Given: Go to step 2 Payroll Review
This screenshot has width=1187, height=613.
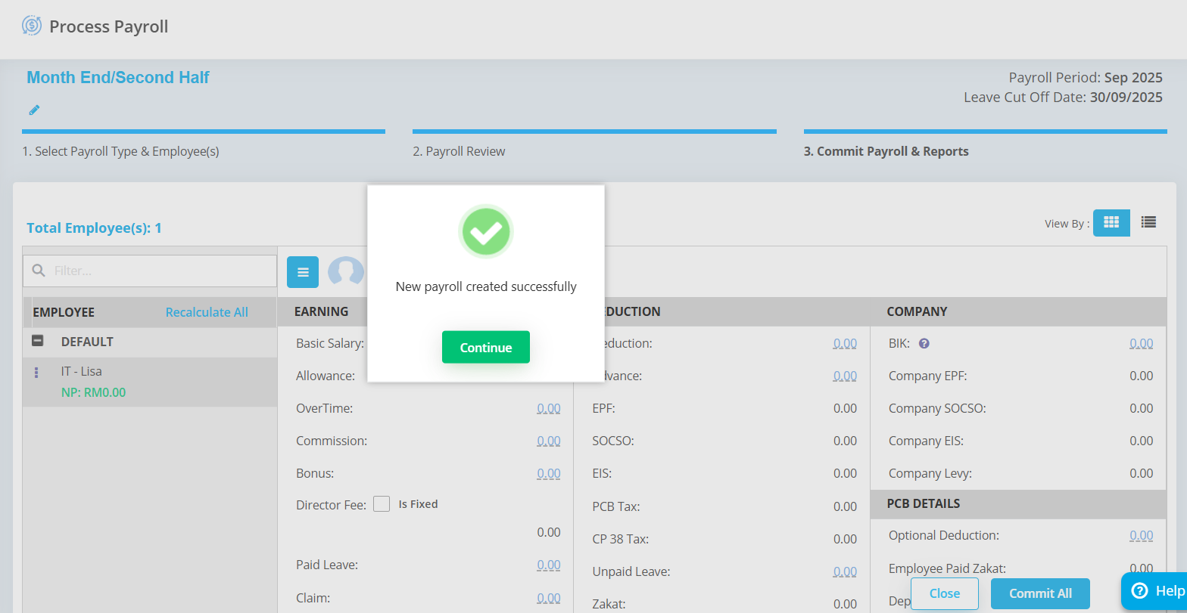Looking at the screenshot, I should point(459,151).
